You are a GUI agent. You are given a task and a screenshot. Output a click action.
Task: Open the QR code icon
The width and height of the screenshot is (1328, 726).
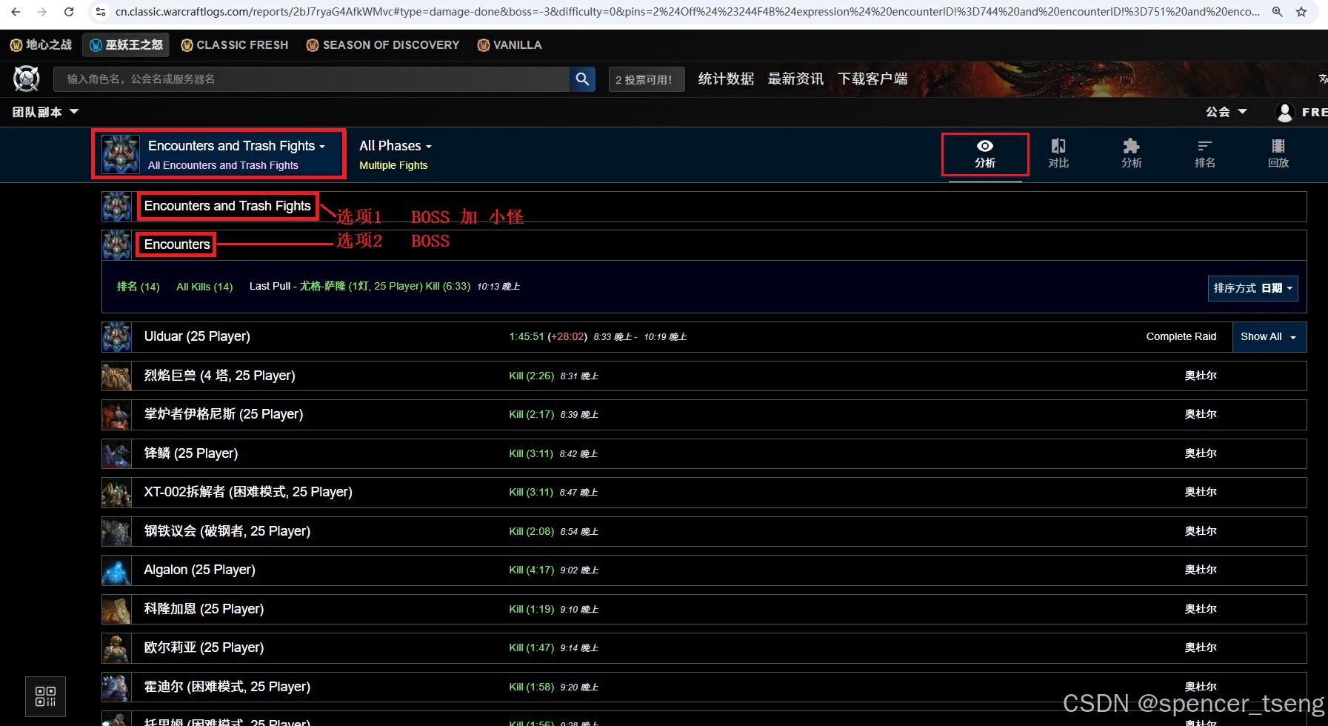(45, 696)
